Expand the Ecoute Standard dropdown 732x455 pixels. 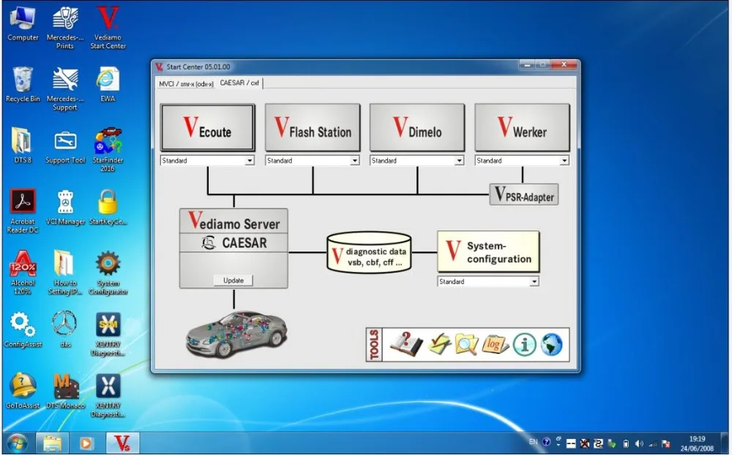[250, 160]
